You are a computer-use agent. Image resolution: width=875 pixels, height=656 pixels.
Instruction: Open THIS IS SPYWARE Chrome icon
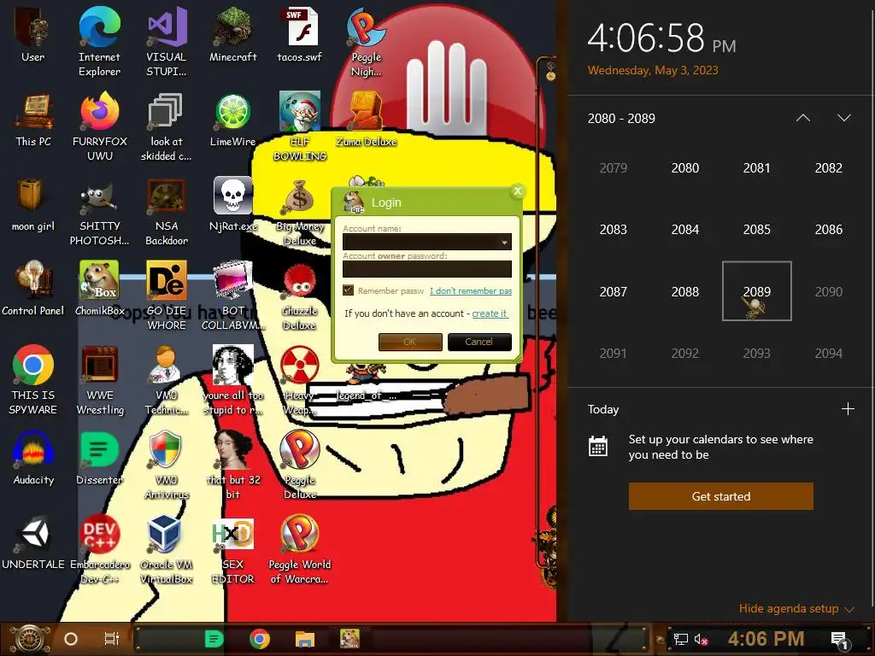tap(33, 380)
